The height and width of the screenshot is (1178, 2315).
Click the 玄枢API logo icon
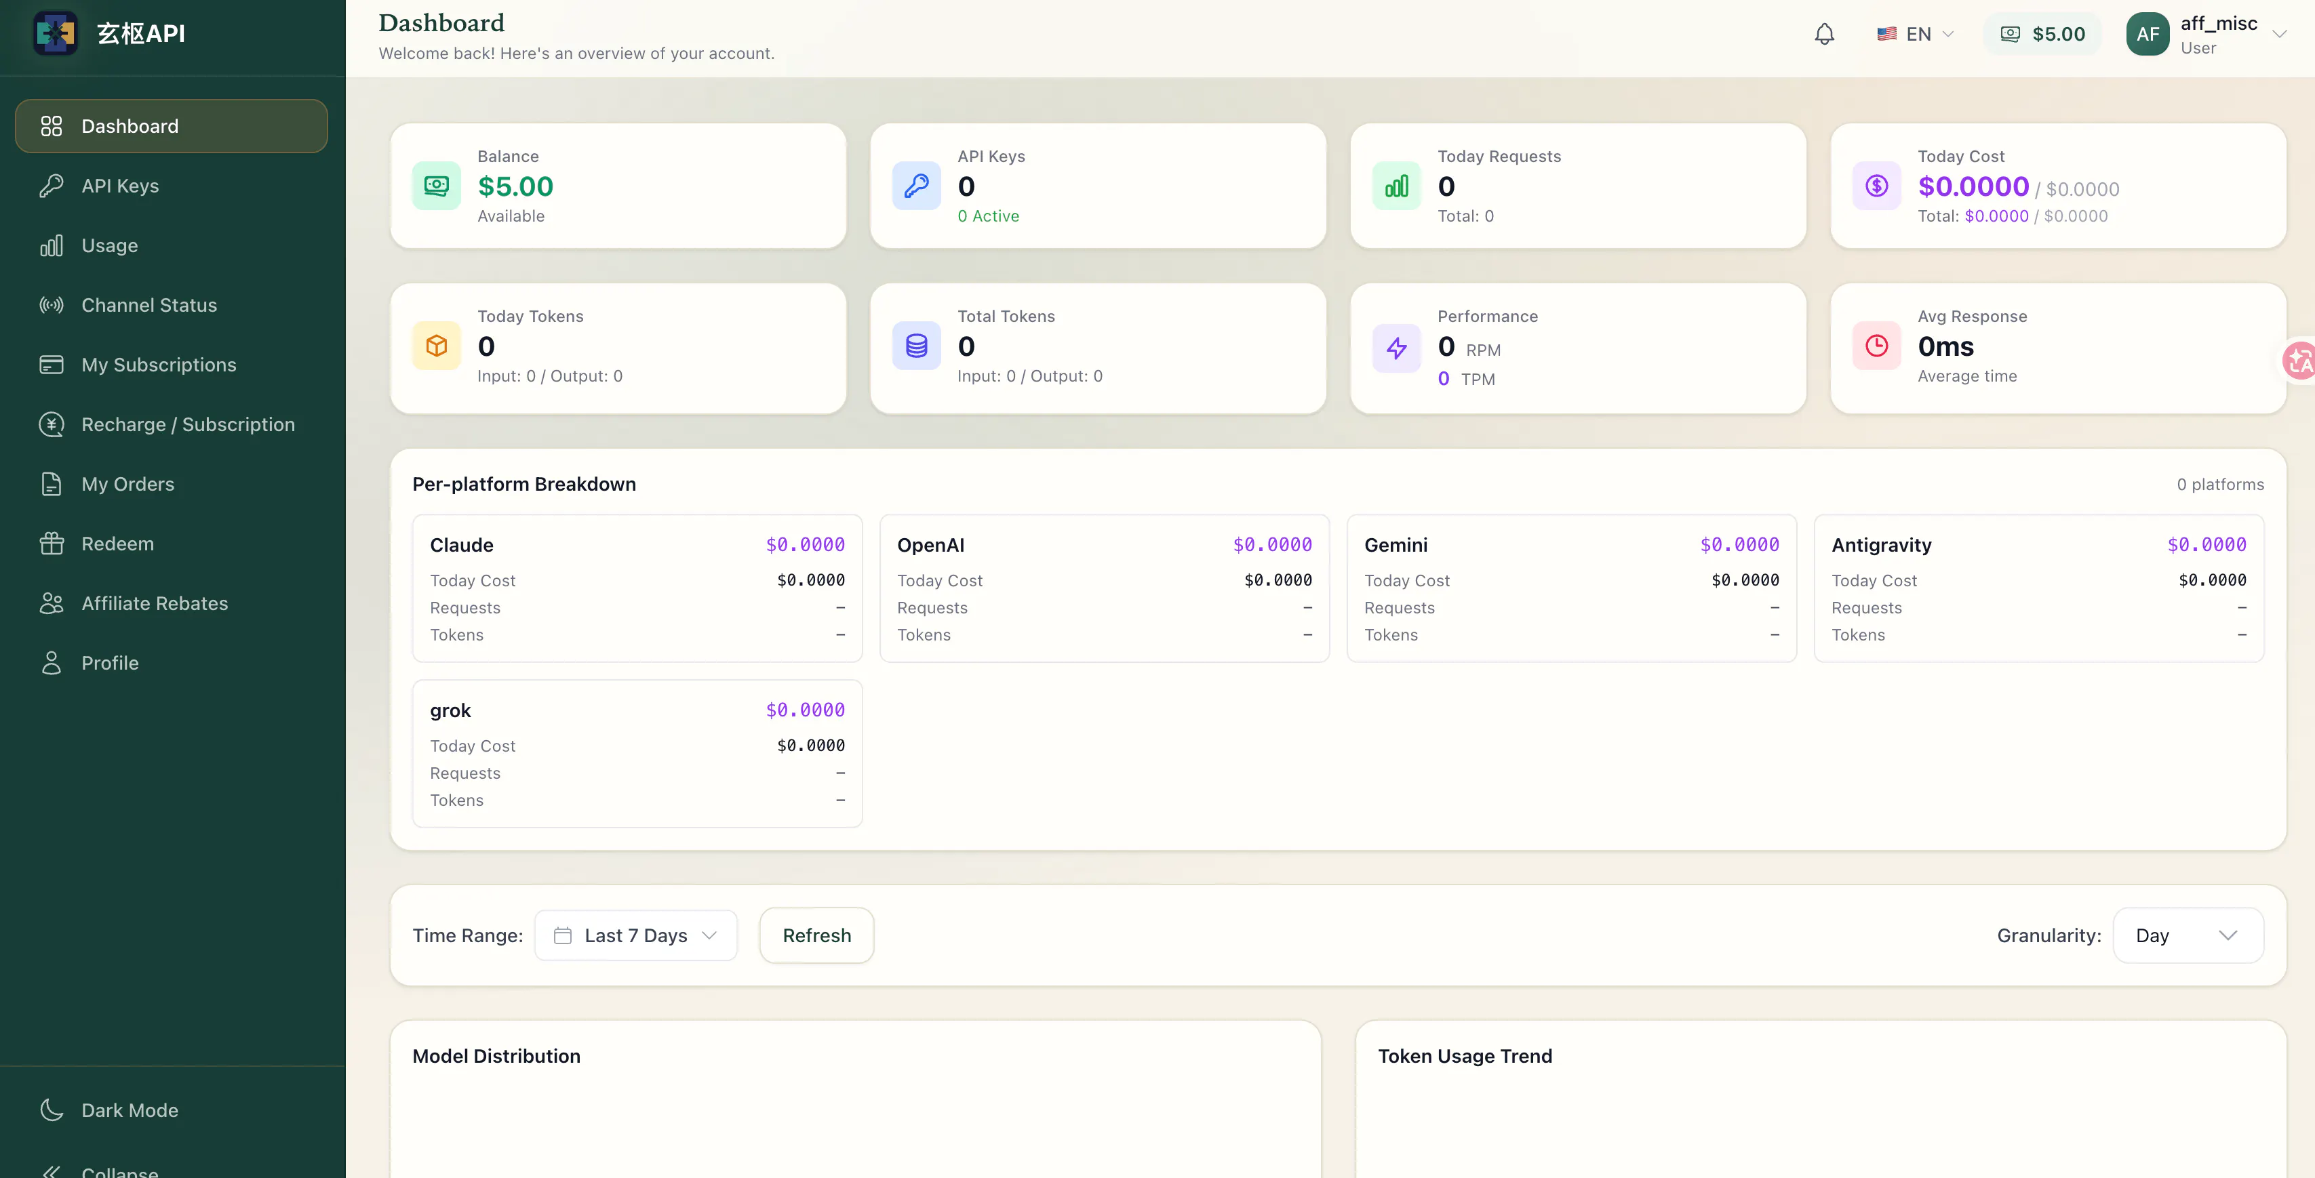pyautogui.click(x=56, y=33)
